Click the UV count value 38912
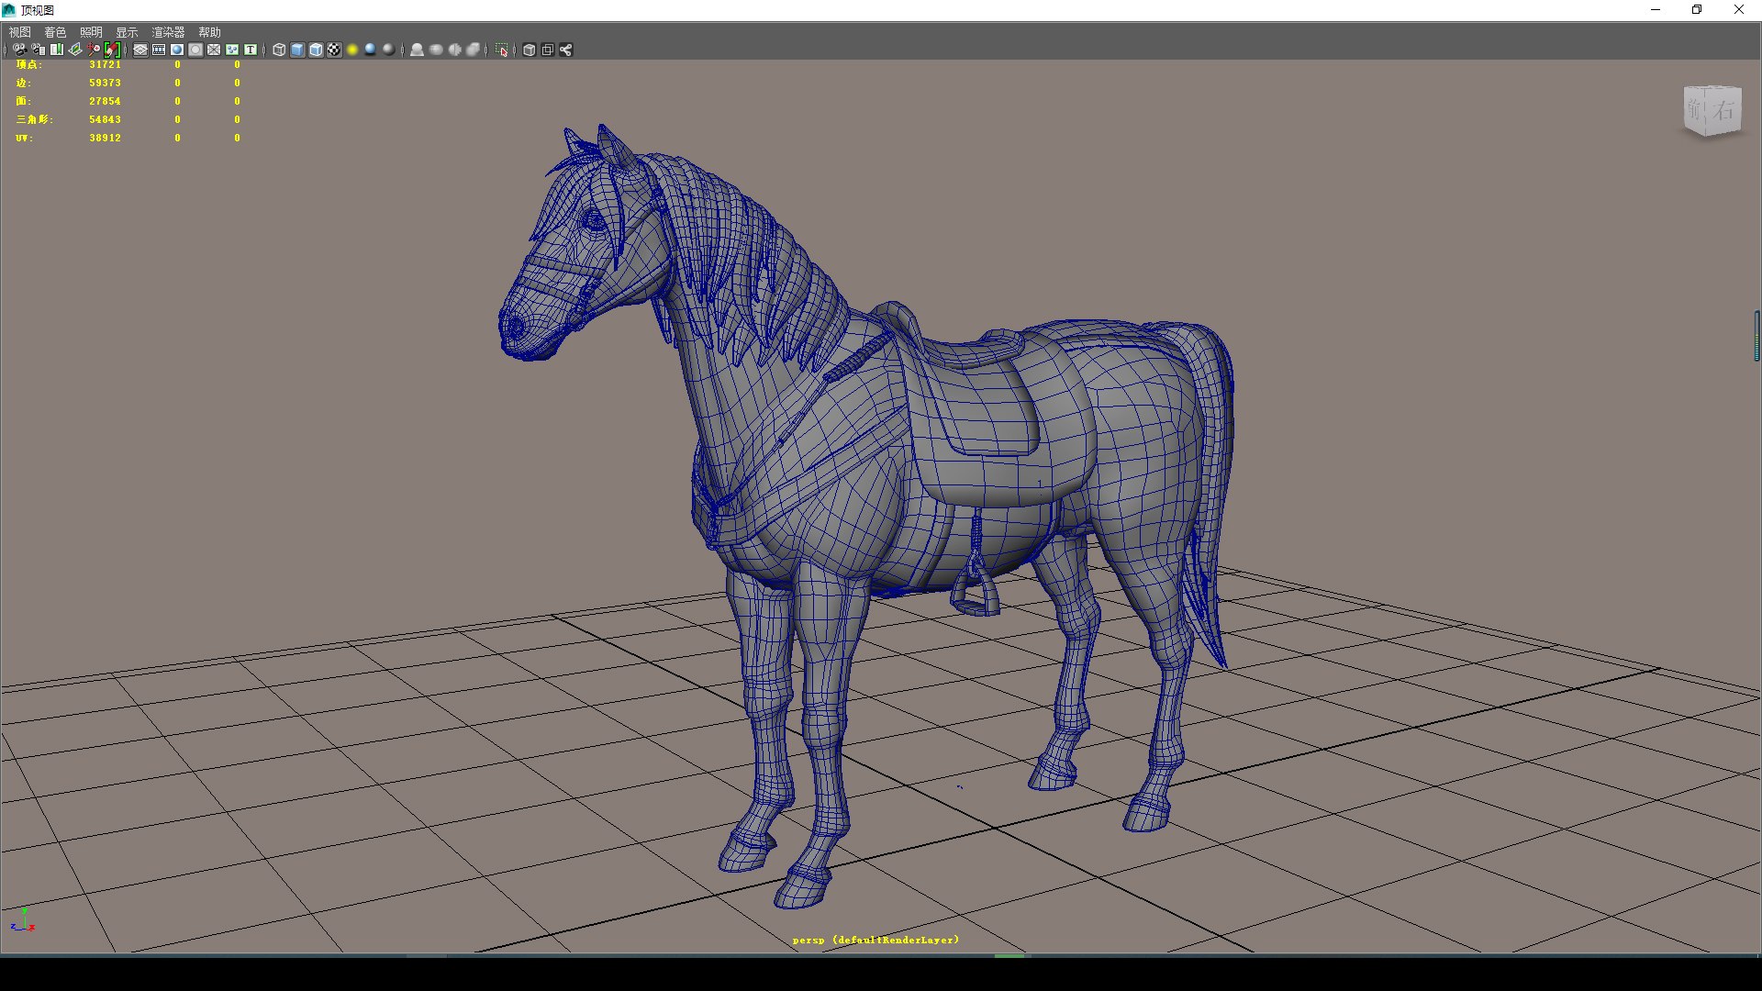Viewport: 1762px width, 991px height. point(105,138)
